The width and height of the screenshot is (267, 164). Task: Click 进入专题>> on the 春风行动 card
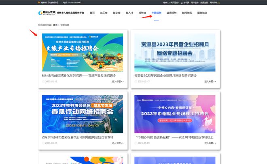[118, 143]
